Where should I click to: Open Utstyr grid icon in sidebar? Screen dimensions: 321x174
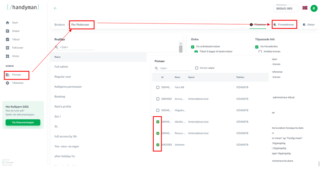[x=8, y=56]
